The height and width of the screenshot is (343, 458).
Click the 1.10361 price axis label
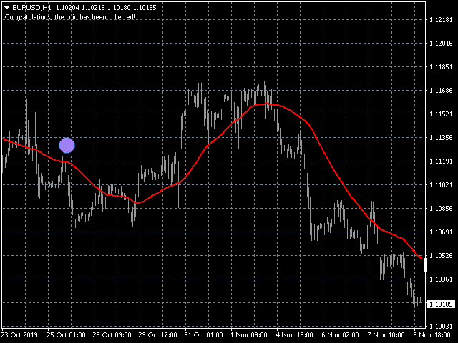pos(442,279)
